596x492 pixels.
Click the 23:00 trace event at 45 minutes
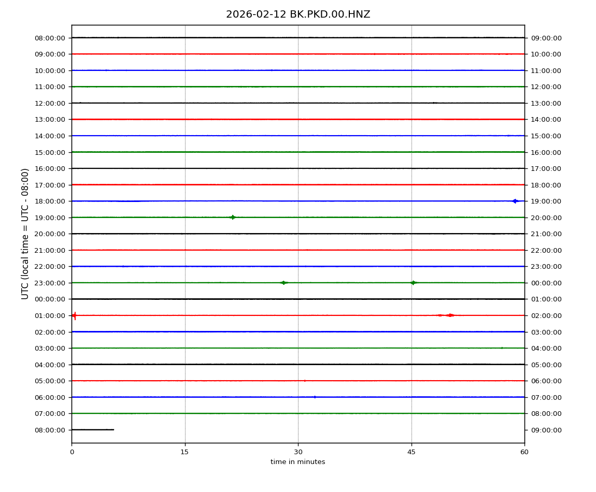(413, 283)
